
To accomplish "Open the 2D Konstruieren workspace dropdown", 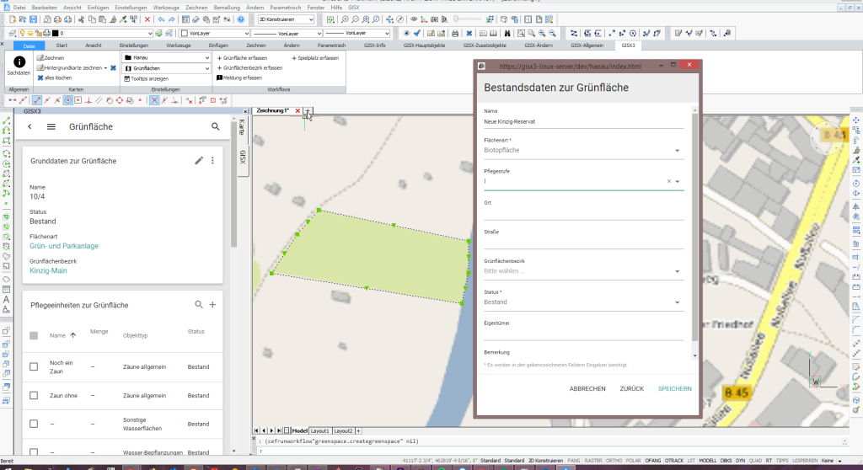I will point(286,19).
